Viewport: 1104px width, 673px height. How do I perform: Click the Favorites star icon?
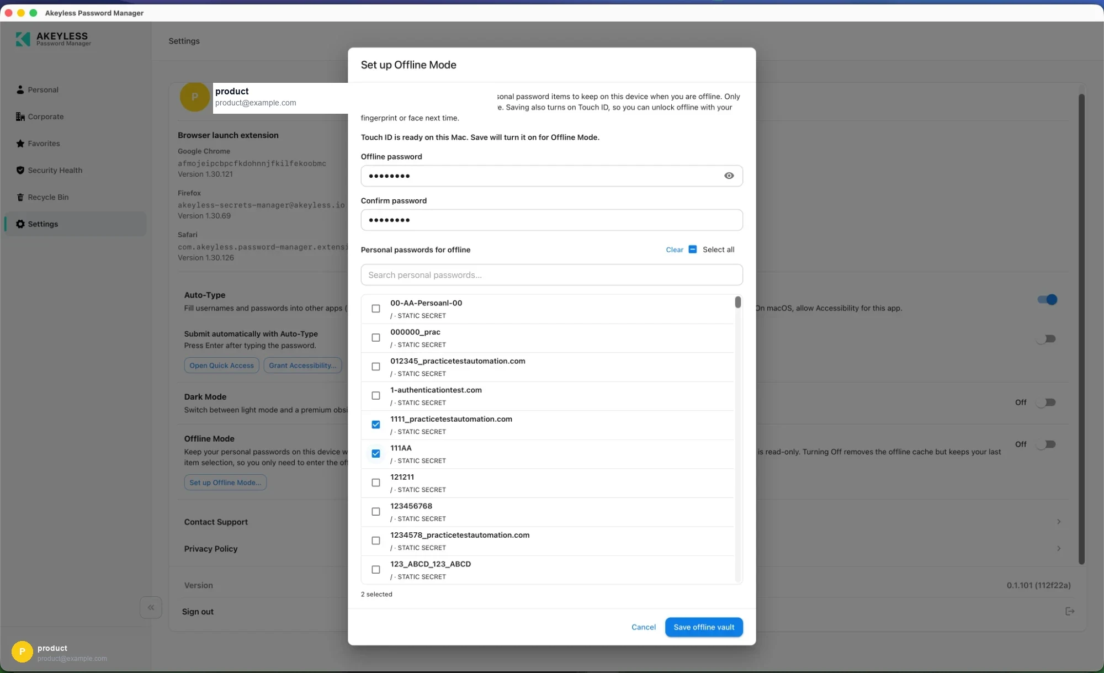(20, 144)
